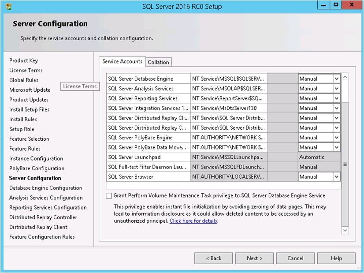This screenshot has width=364, height=273.
Task: Open Help for the setup wizard
Action: pos(336,258)
